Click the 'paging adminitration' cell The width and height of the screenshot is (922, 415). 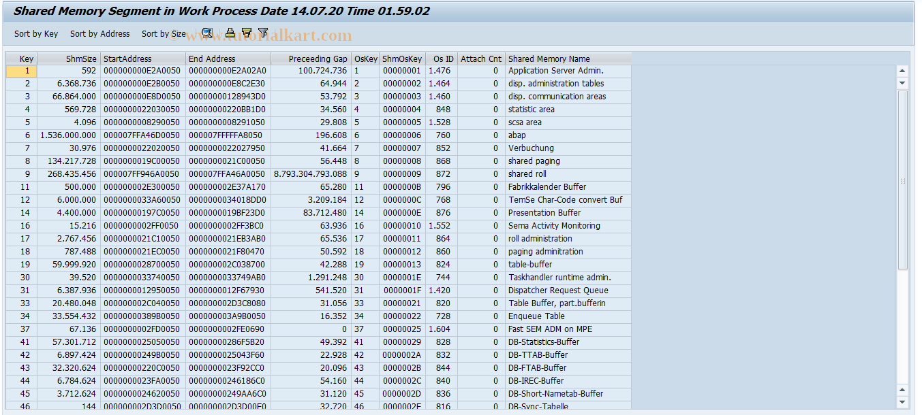point(568,252)
